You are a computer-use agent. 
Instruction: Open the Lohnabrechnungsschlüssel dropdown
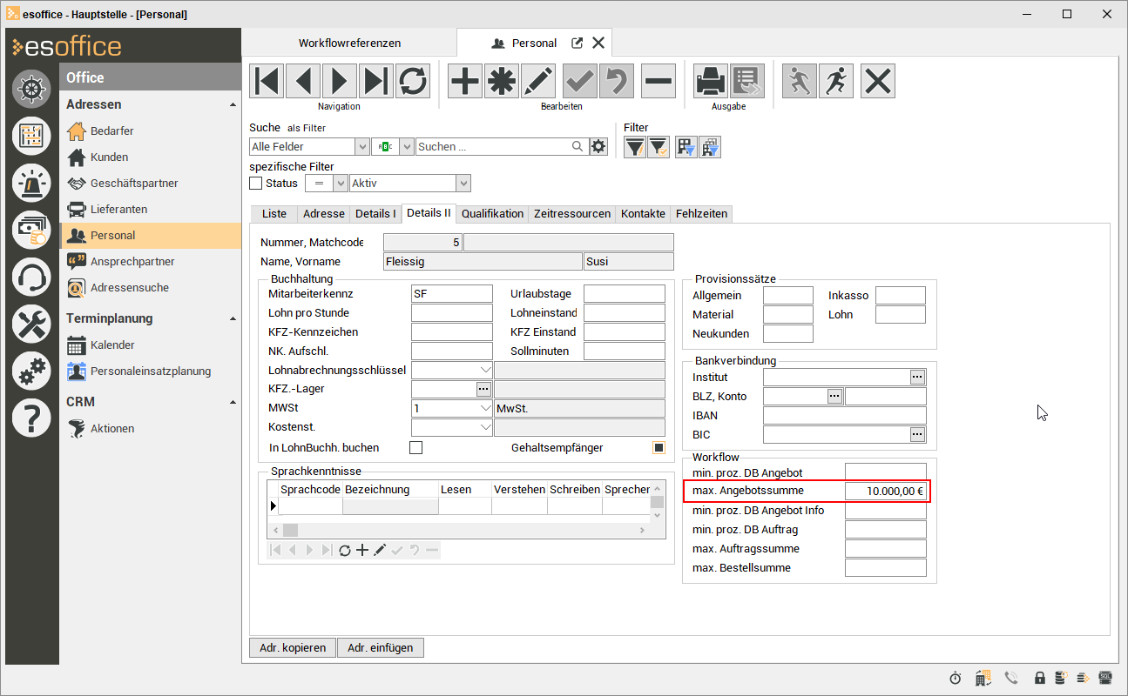coord(485,370)
